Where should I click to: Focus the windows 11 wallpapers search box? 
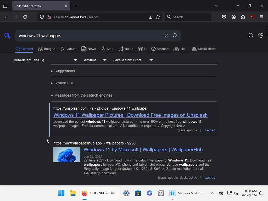pos(89,36)
